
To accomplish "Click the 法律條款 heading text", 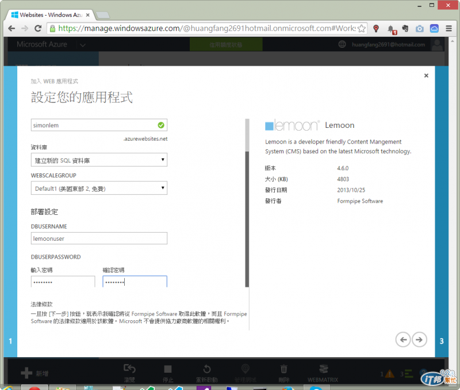I will click(x=41, y=304).
